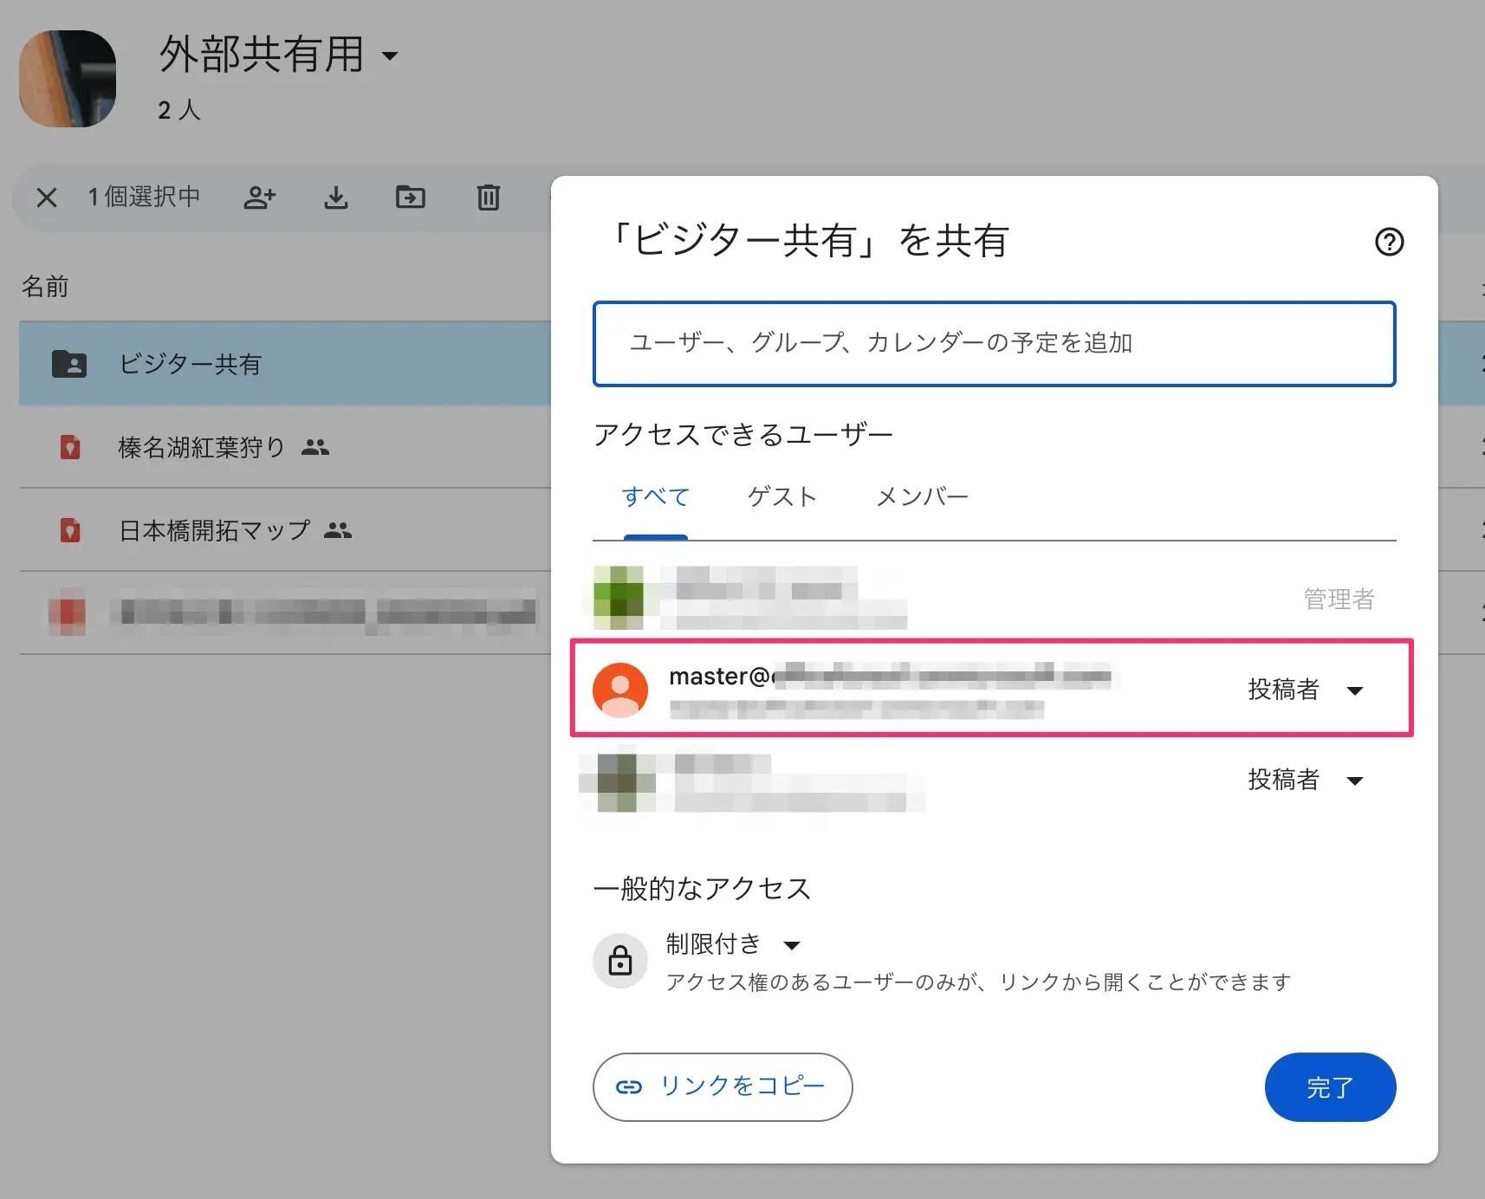
Task: Click the lock icon under general access
Action: tap(620, 961)
